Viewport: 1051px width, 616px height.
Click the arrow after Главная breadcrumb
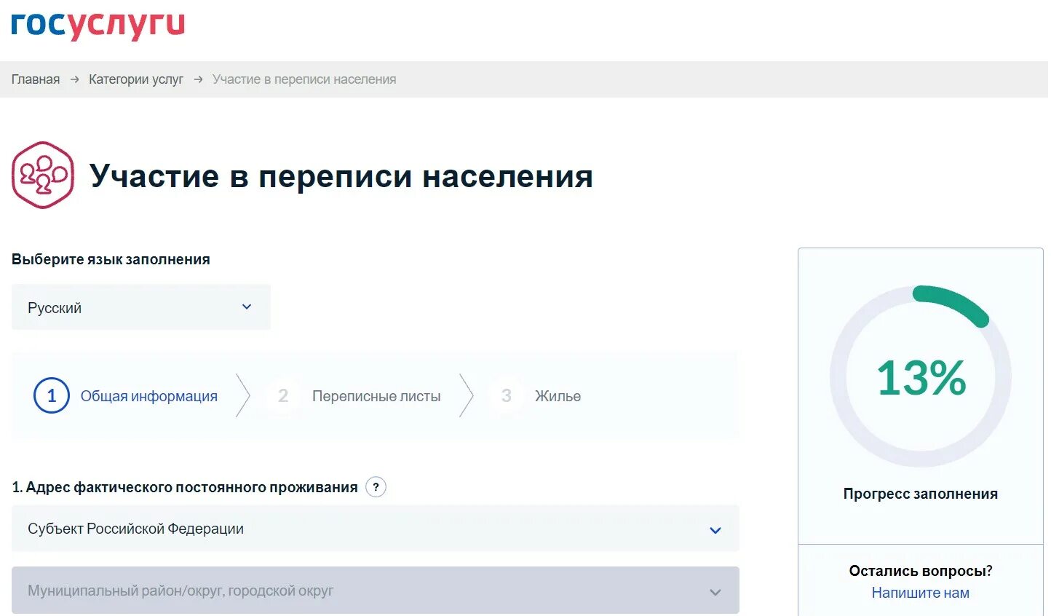[x=74, y=79]
